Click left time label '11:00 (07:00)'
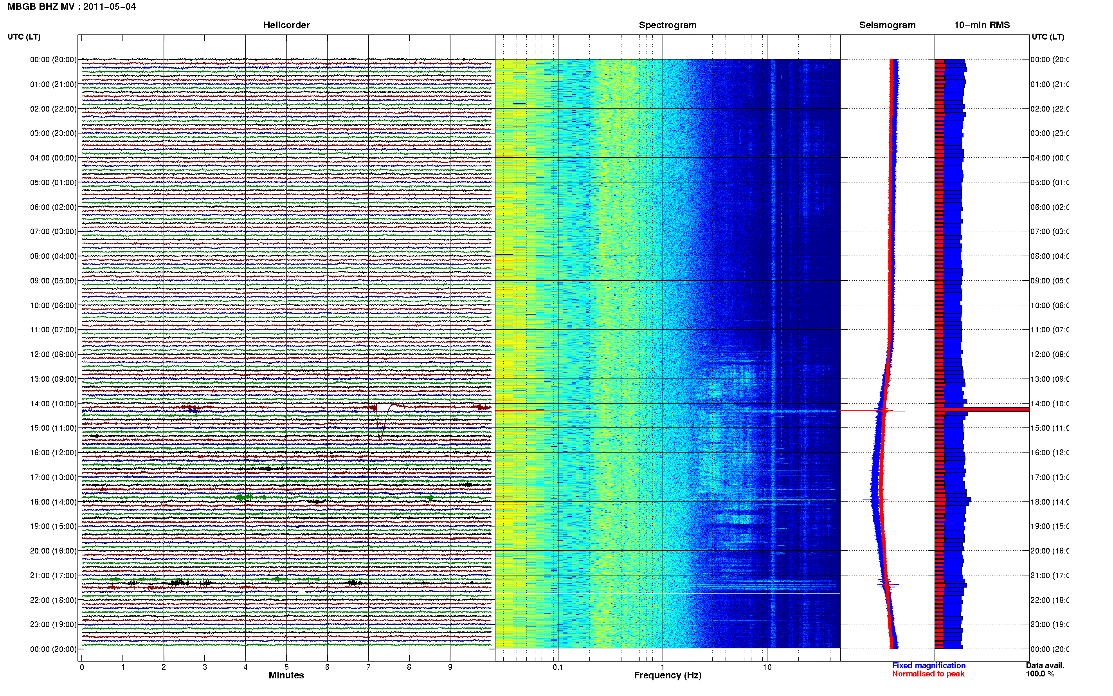 [53, 330]
